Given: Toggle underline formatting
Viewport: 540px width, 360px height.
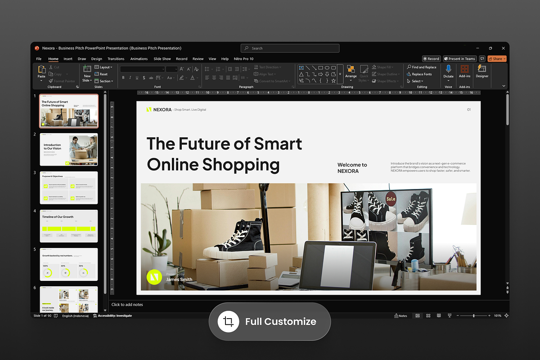Looking at the screenshot, I should pos(137,77).
